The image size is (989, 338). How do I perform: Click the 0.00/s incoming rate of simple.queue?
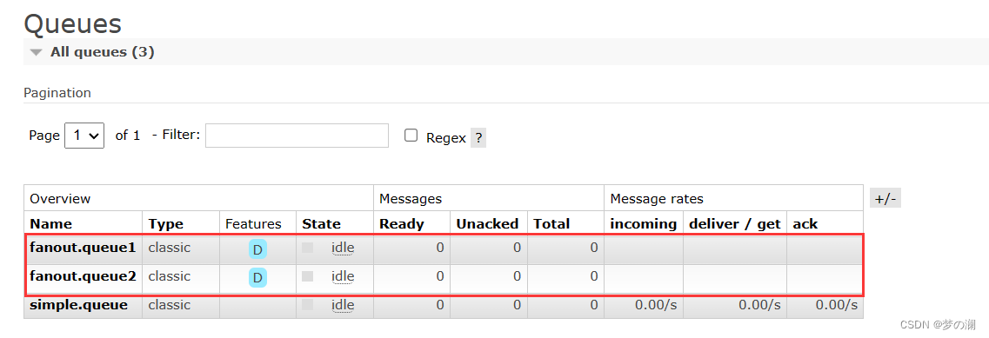tap(656, 305)
